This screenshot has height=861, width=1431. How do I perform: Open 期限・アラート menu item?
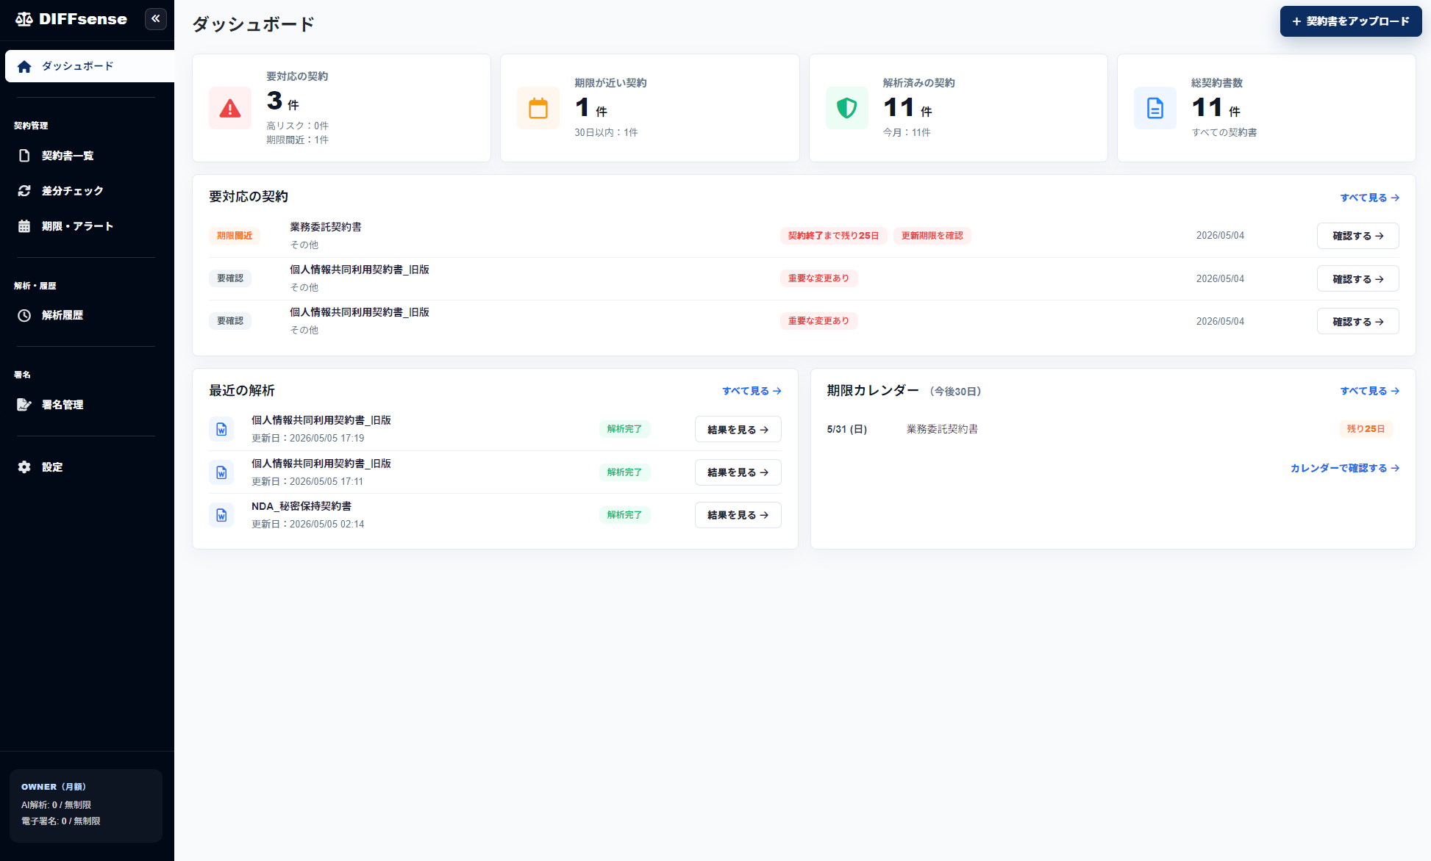click(x=87, y=226)
